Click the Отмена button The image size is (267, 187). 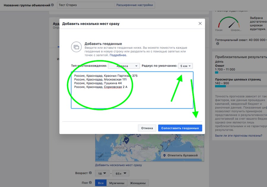click(147, 128)
